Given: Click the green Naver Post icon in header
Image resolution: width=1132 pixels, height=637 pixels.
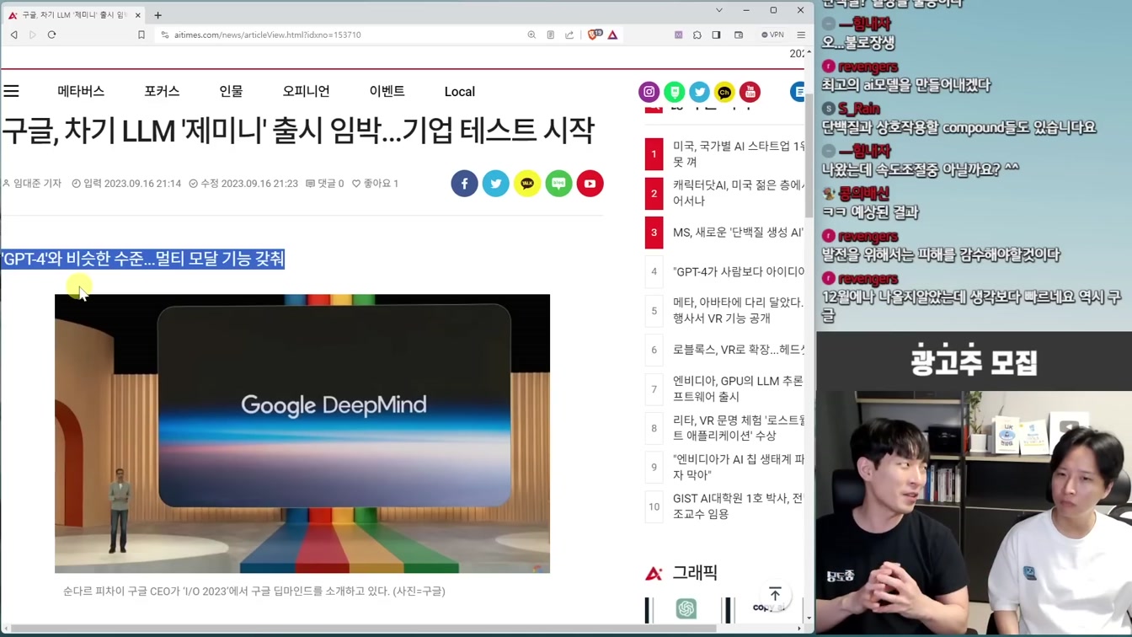Looking at the screenshot, I should [x=674, y=92].
